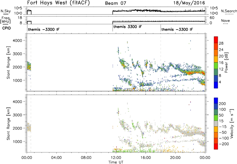Click the red segment of the power color bar
Viewport: 237px width, 164px height.
click(x=216, y=40)
